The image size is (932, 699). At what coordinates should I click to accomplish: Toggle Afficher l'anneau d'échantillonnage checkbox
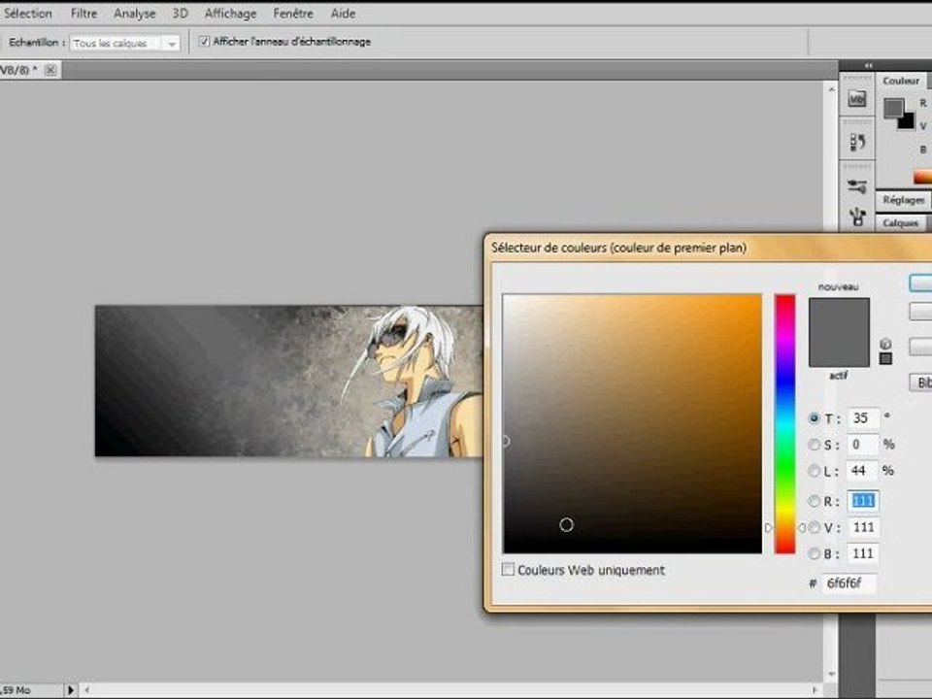tap(205, 42)
